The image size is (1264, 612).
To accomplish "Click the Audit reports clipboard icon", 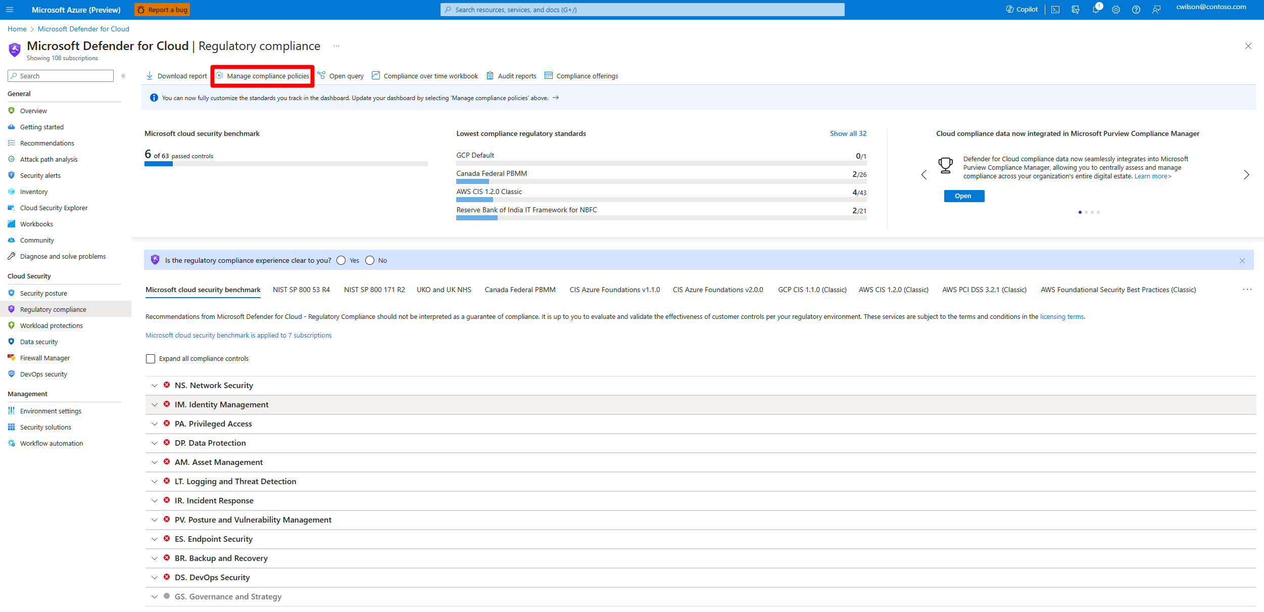I will (x=490, y=76).
